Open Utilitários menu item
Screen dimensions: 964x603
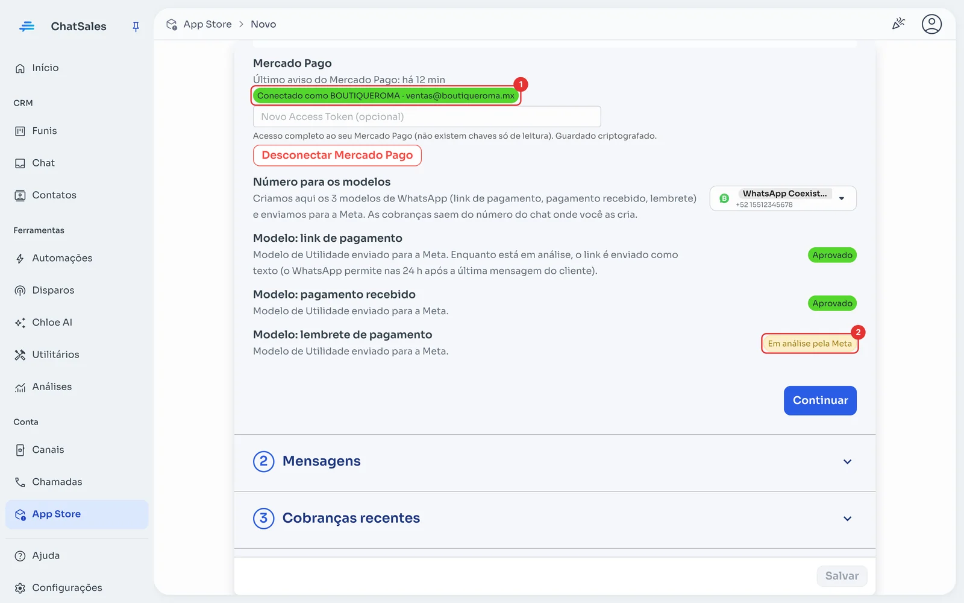[77, 355]
